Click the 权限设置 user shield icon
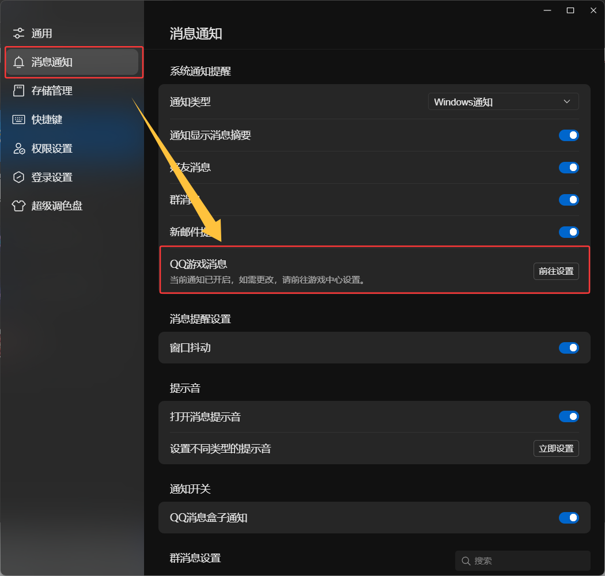The height and width of the screenshot is (576, 605). click(x=19, y=149)
